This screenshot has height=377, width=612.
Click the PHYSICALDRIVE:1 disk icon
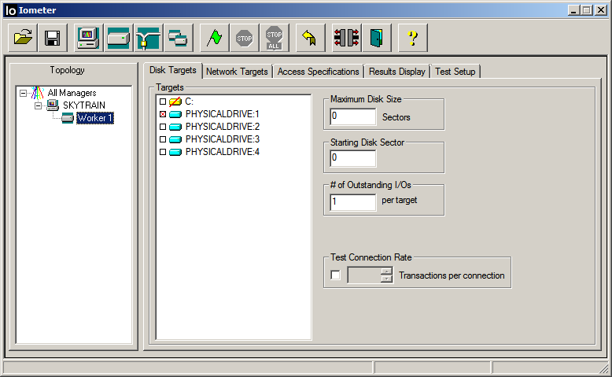coord(175,114)
